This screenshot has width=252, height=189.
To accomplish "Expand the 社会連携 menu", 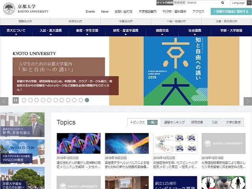I will point(195,31).
